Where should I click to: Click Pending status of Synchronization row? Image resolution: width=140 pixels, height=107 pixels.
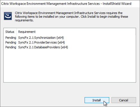pyautogui.click(x=11, y=38)
